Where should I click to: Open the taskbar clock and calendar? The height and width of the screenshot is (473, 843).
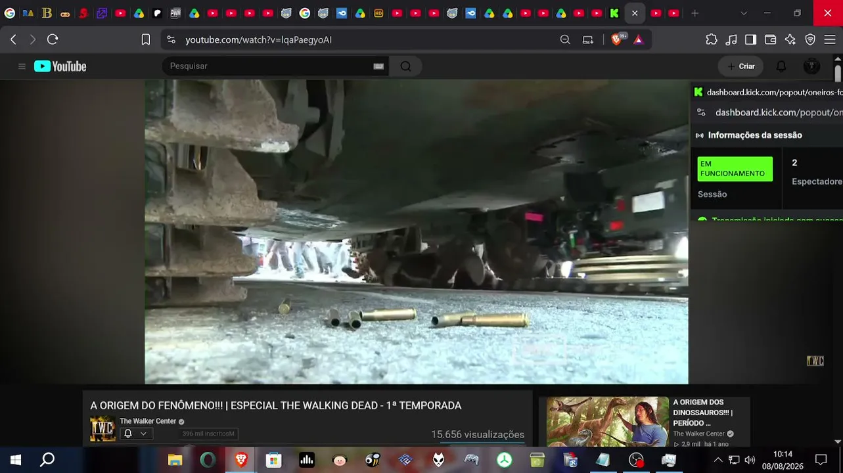(783, 460)
